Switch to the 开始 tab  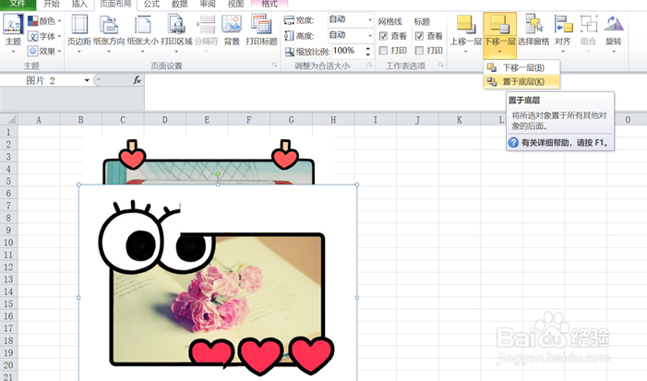coord(51,4)
